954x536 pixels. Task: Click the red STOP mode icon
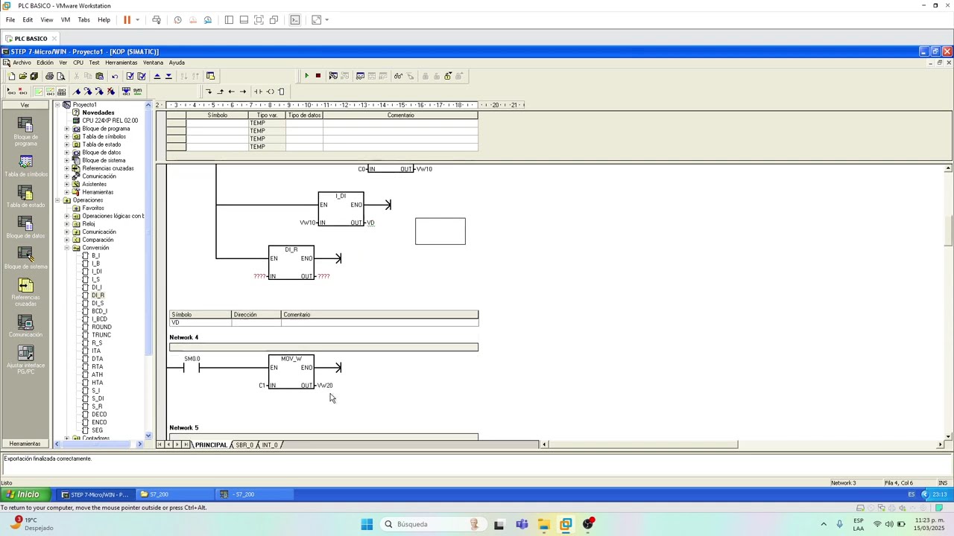(318, 76)
